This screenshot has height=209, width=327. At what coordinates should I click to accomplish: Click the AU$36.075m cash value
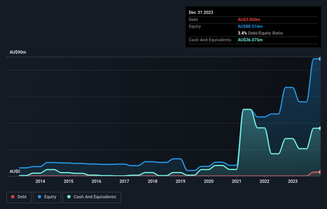tap(250, 40)
